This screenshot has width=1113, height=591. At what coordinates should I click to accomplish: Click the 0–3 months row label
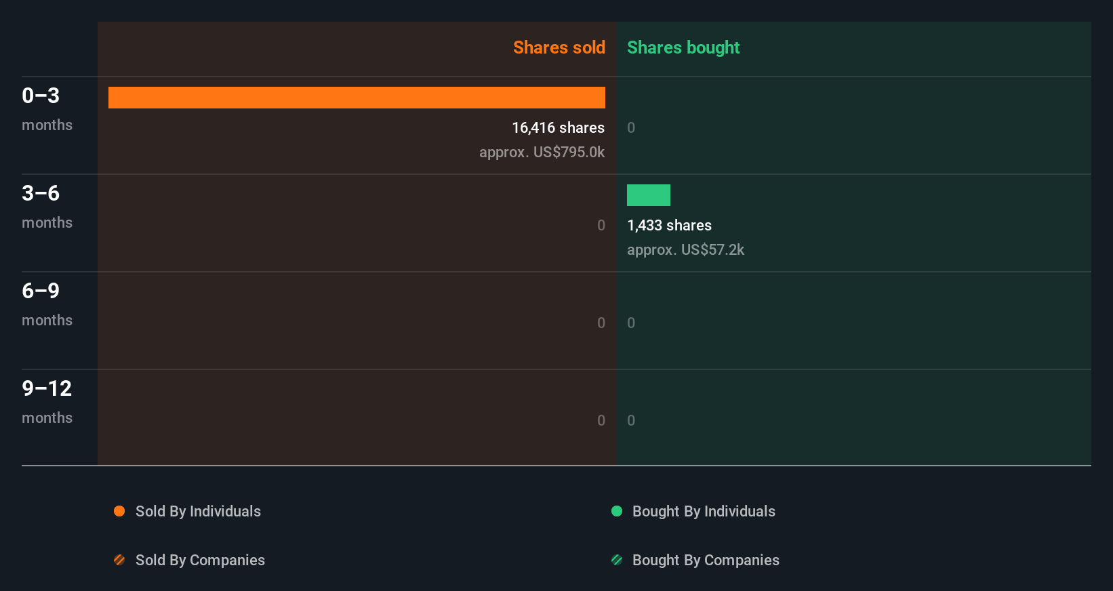47,109
